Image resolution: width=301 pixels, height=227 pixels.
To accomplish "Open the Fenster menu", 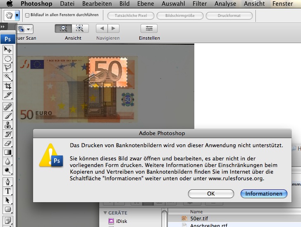I will [x=282, y=4].
